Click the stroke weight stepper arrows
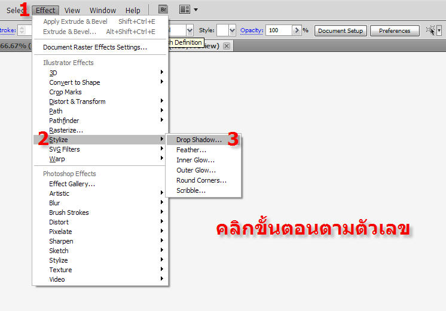This screenshot has height=311, width=446. pyautogui.click(x=22, y=30)
